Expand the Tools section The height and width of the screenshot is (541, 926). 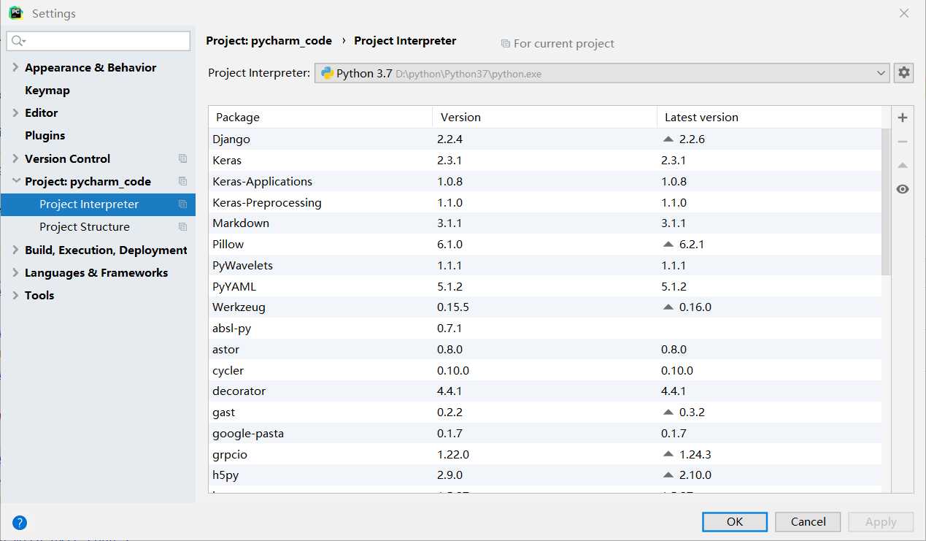[x=16, y=295]
